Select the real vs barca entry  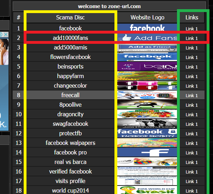70,162
